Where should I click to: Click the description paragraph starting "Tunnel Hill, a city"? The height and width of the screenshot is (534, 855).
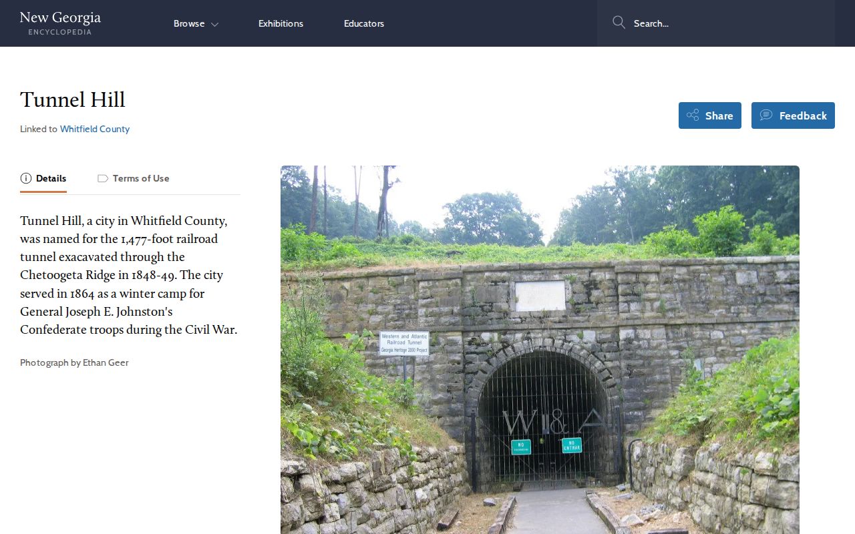point(129,275)
